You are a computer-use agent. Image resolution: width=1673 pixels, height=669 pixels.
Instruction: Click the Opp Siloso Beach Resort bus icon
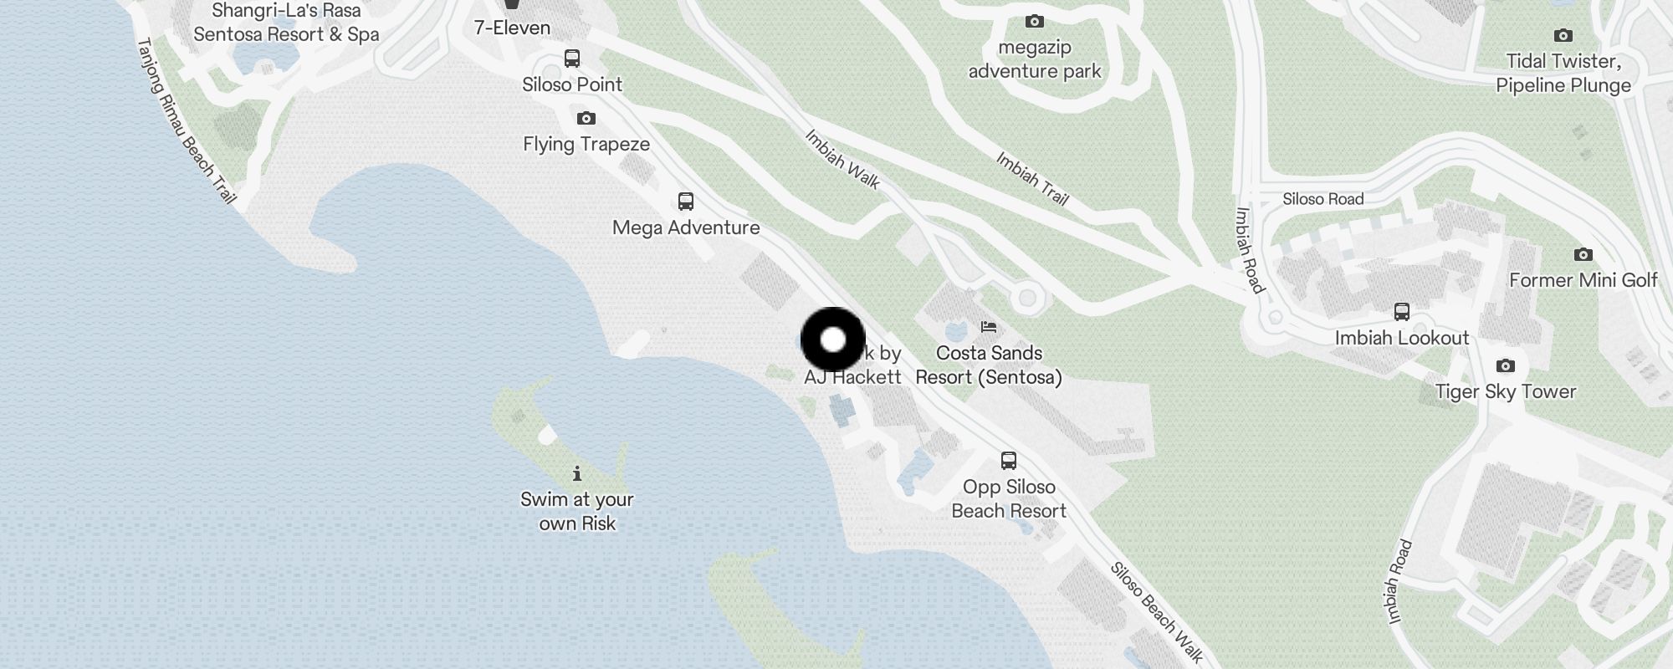[x=1009, y=461]
